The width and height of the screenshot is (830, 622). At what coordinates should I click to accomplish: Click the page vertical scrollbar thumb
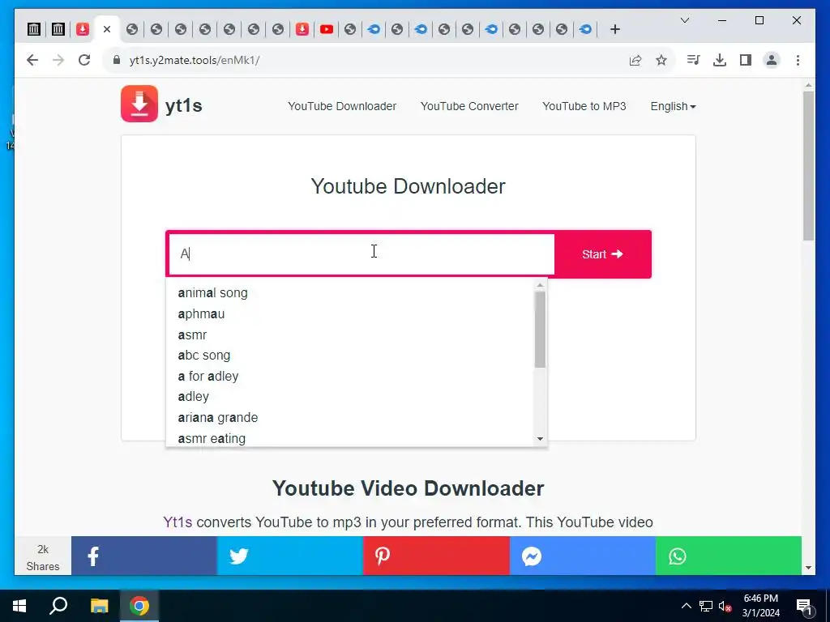pos(808,166)
